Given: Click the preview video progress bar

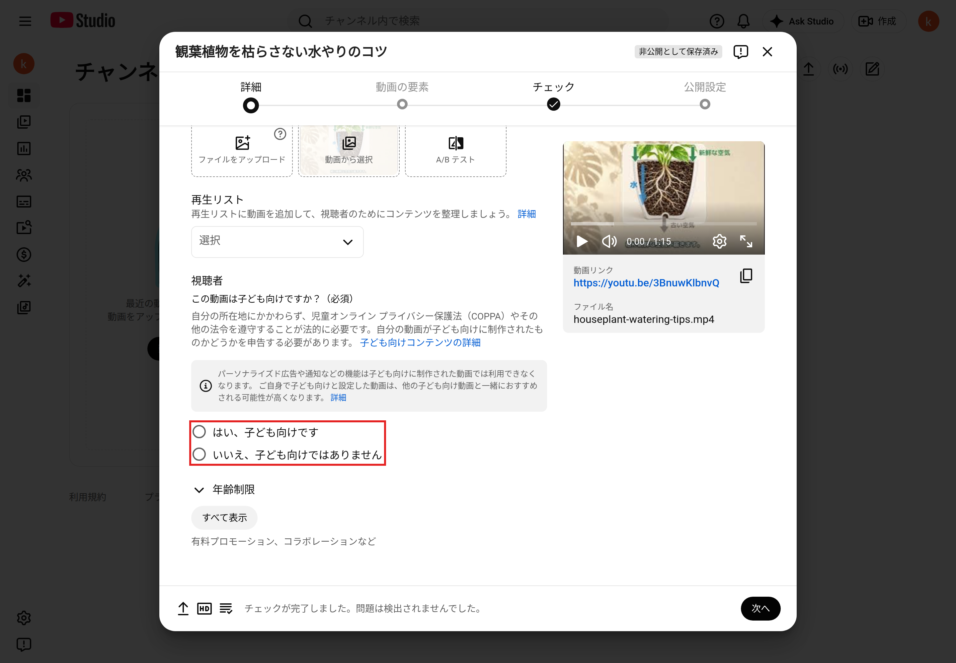Looking at the screenshot, I should (664, 224).
